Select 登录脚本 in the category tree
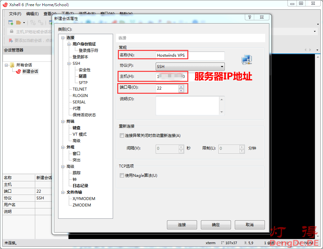Viewport: 323px width, 249px height. pyautogui.click(x=80, y=57)
